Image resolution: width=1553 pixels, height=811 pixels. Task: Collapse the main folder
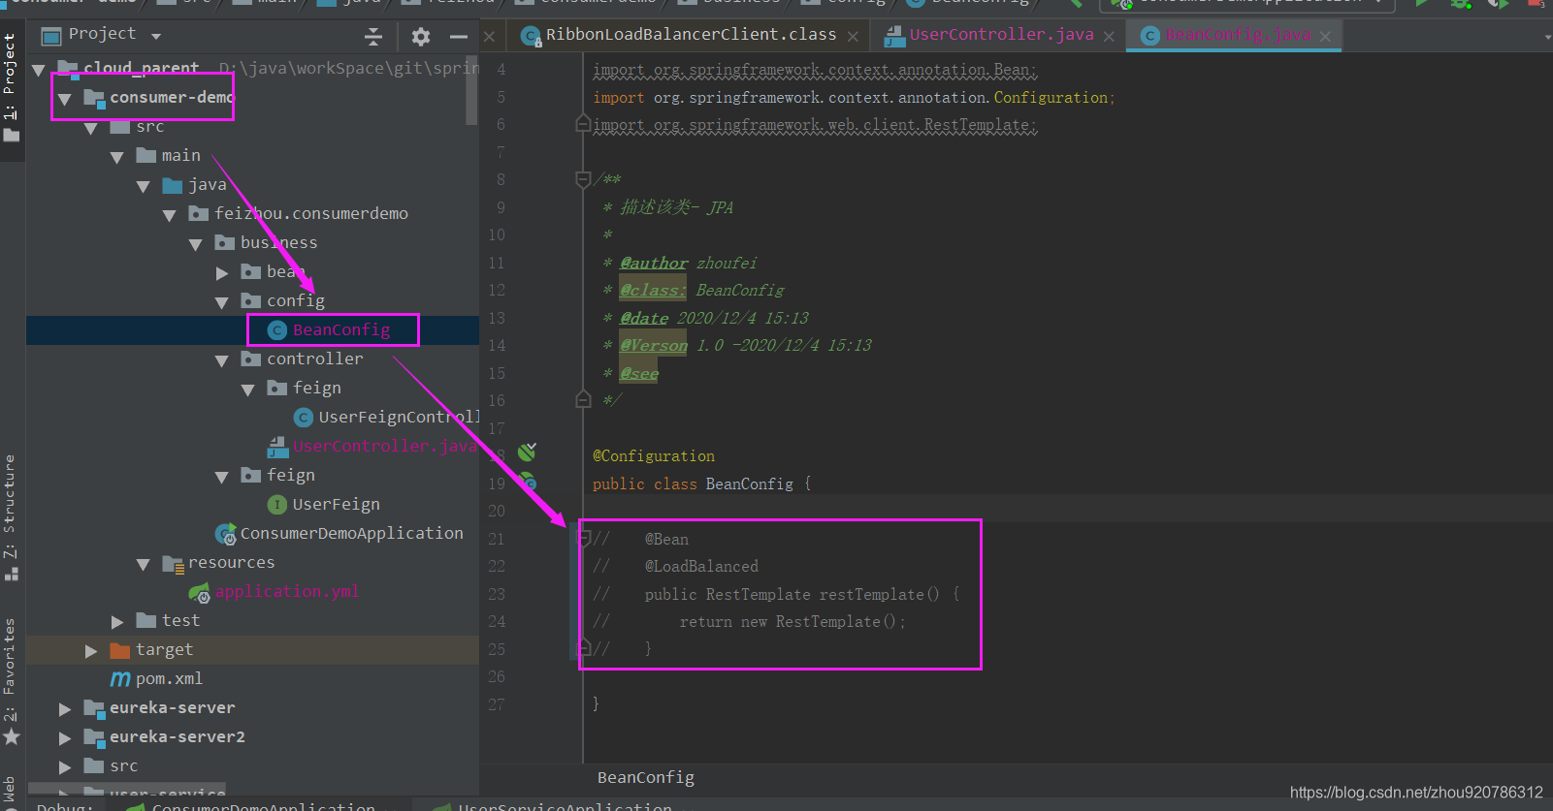coord(117,157)
